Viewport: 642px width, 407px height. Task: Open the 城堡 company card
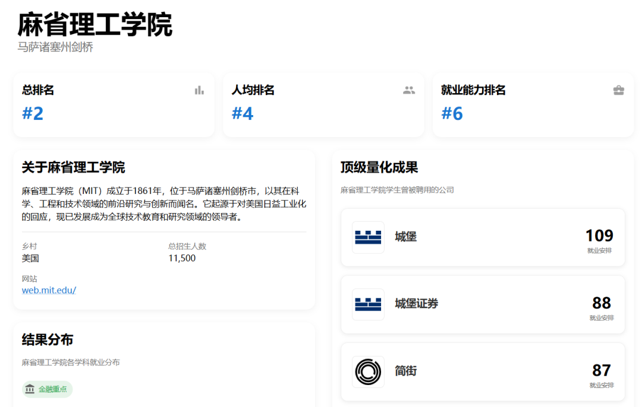[483, 237]
